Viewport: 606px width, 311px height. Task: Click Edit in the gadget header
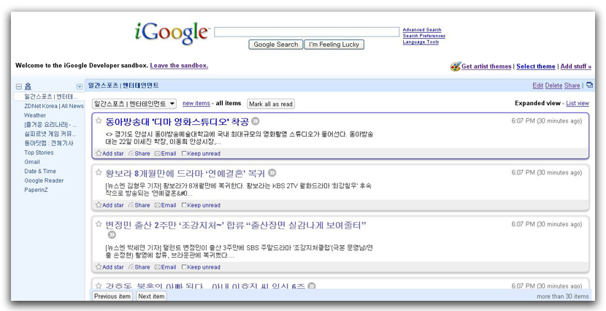[x=537, y=85]
